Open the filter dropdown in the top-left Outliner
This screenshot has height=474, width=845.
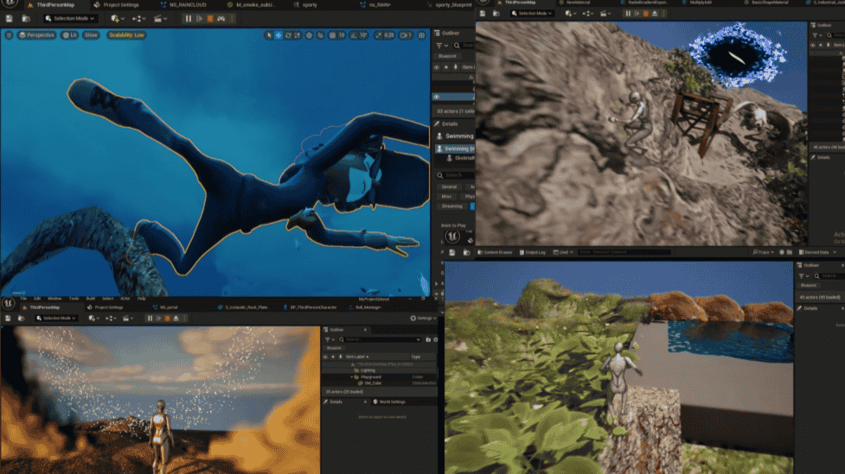441,46
